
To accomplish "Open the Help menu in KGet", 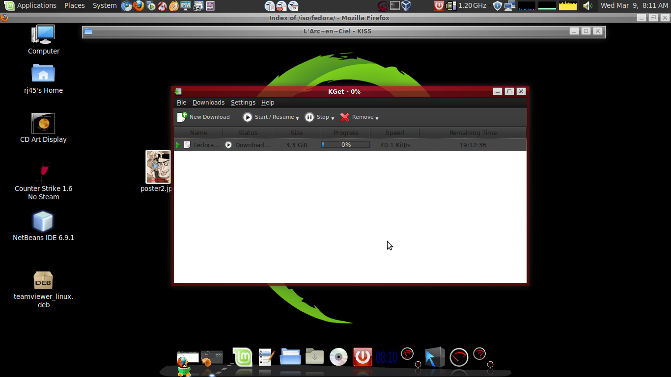I will tap(268, 102).
